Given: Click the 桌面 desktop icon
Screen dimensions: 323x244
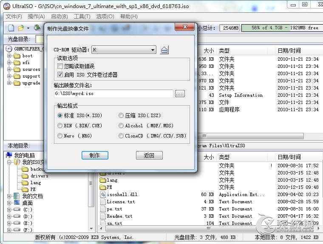Looking at the screenshot, I should pos(17,203).
